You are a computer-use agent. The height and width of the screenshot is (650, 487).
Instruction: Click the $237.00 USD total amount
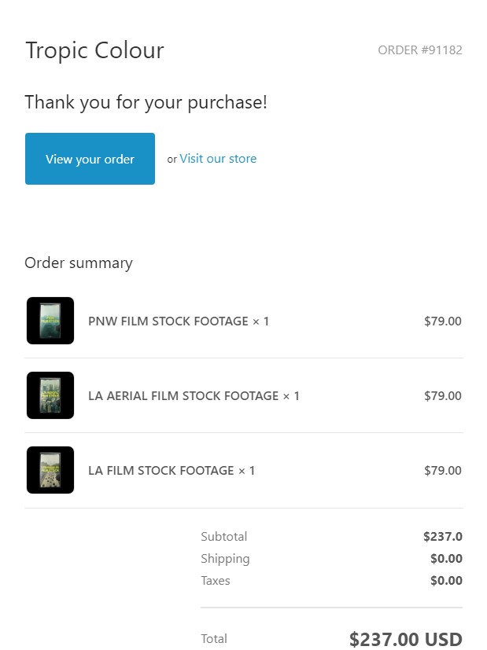click(405, 639)
